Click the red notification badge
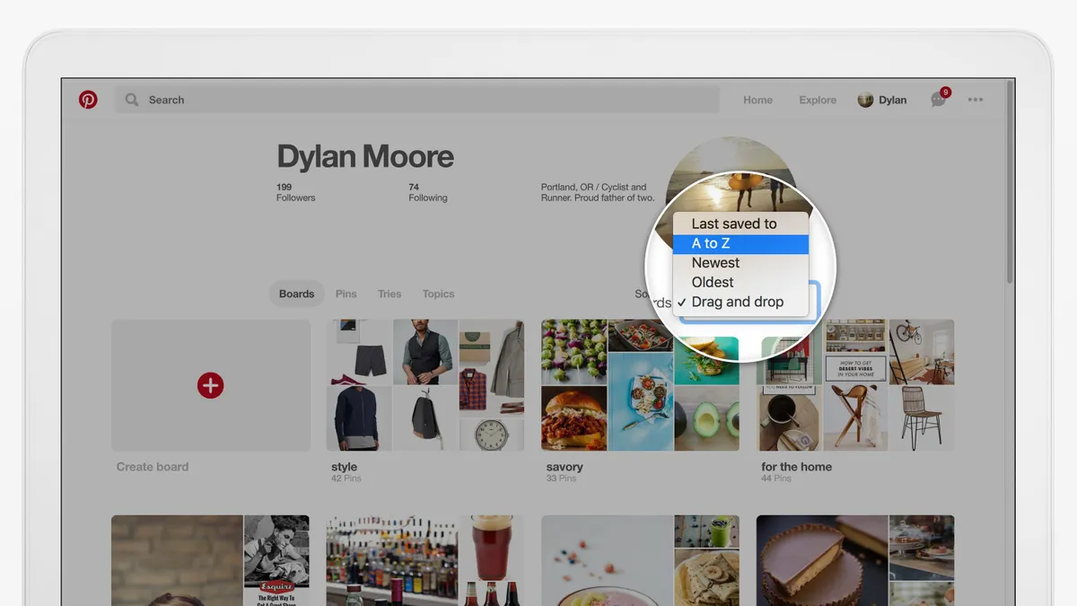This screenshot has width=1077, height=606. (945, 92)
